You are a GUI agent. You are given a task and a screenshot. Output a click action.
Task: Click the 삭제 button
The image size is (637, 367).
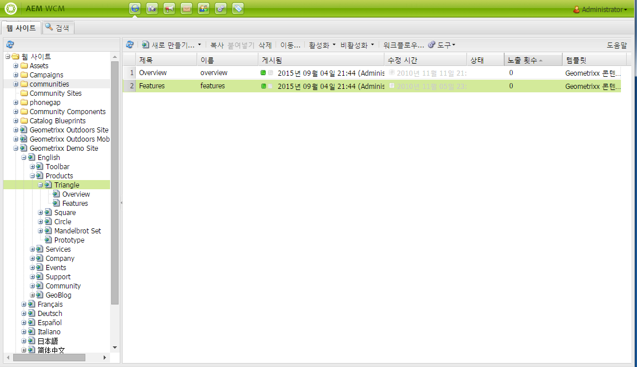[265, 45]
